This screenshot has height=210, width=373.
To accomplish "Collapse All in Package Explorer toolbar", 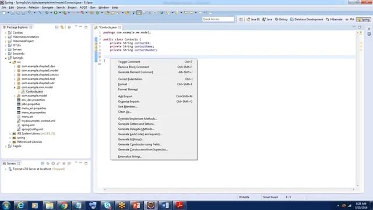I will point(57,27).
